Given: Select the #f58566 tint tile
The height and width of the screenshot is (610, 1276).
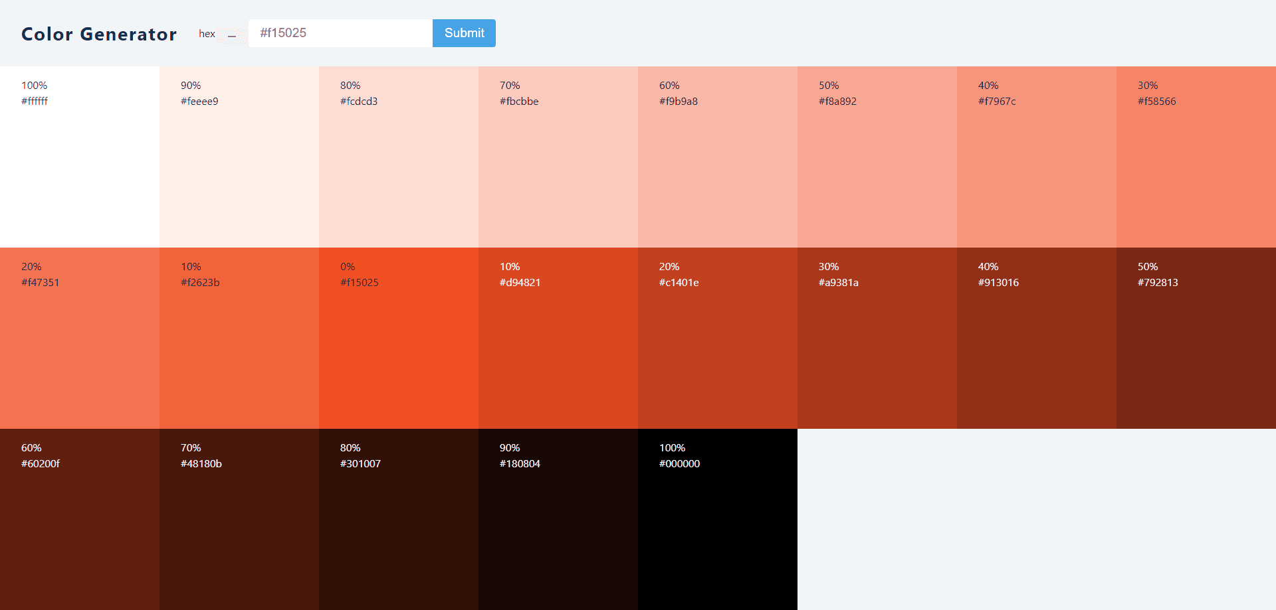Looking at the screenshot, I should (x=1196, y=157).
